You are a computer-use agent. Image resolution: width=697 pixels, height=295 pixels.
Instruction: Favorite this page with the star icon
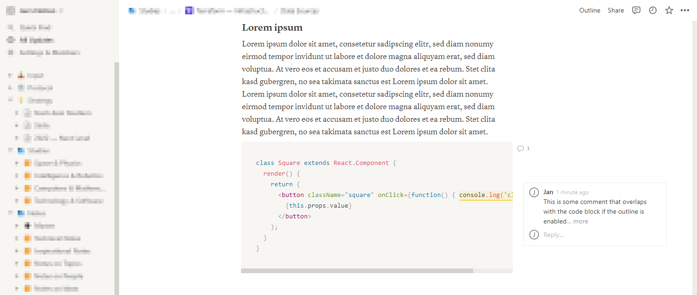click(669, 10)
